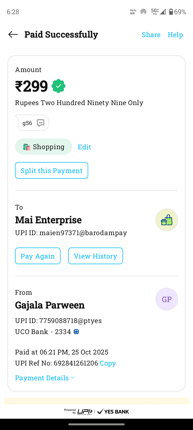Select the Shopping category tag
Screen dimensions: 193x430
coord(43,147)
